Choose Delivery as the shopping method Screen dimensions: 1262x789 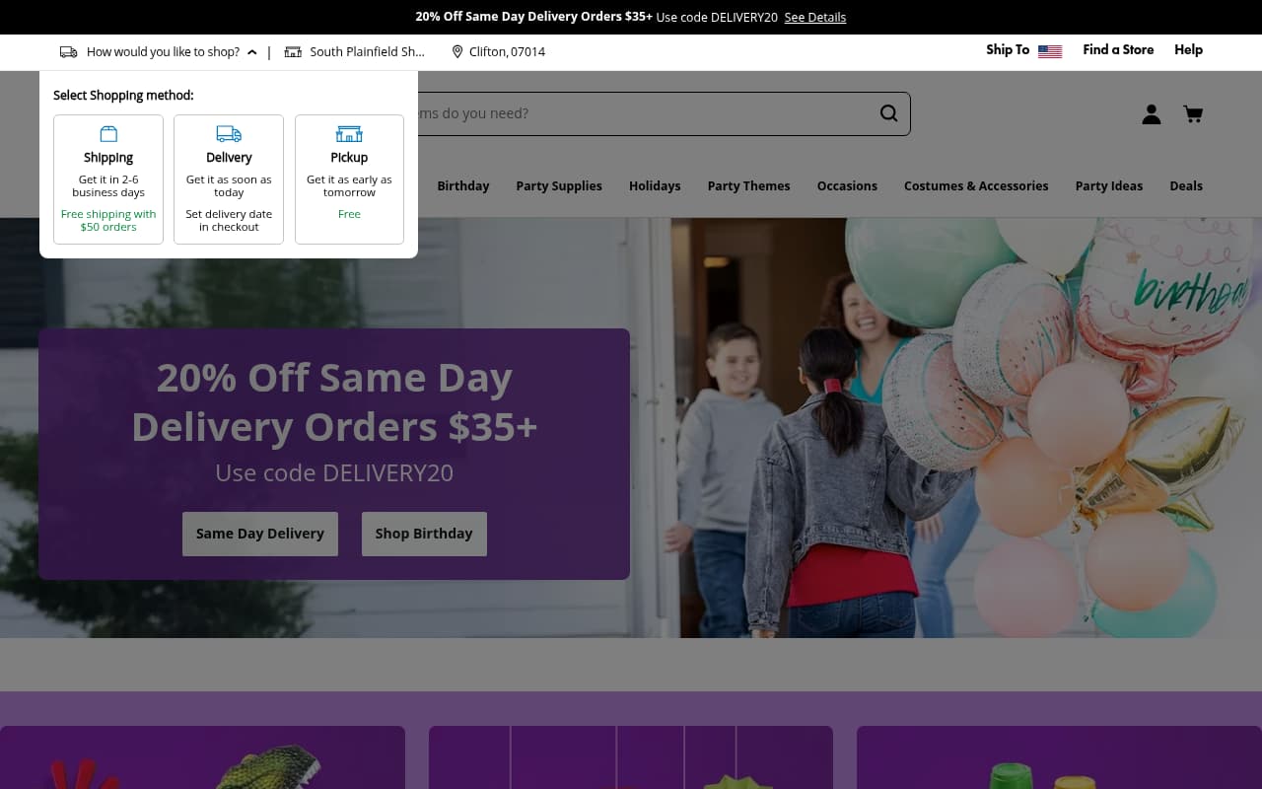point(229,179)
